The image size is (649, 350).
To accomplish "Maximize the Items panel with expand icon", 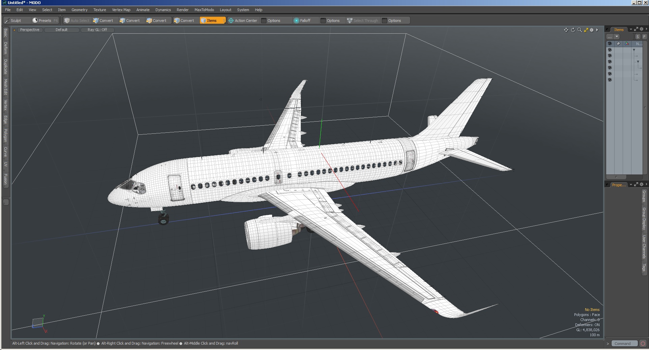I will coord(636,29).
